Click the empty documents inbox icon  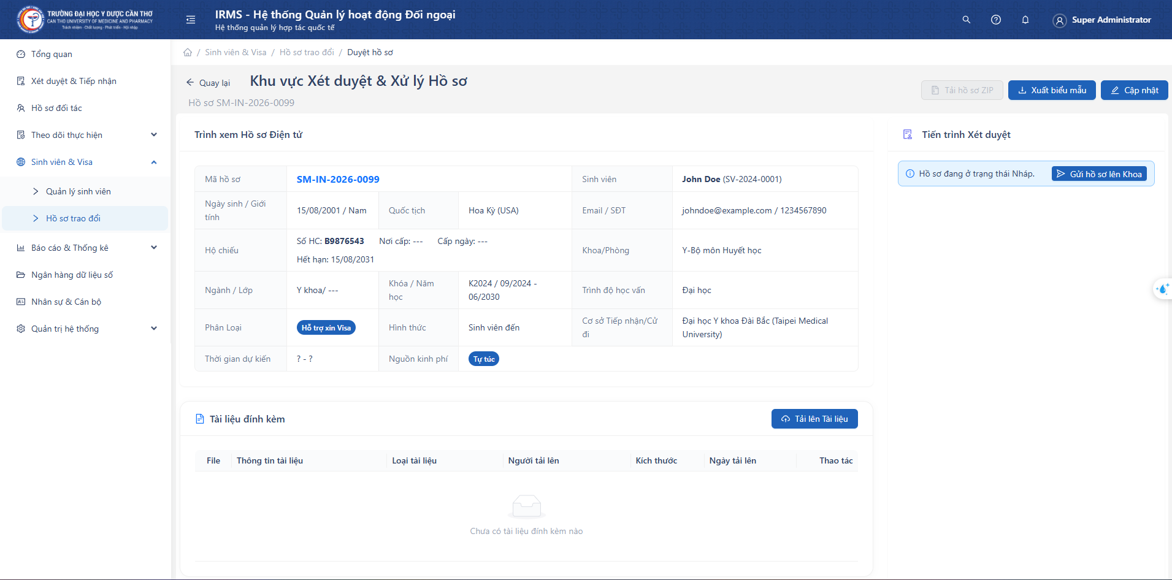click(527, 506)
